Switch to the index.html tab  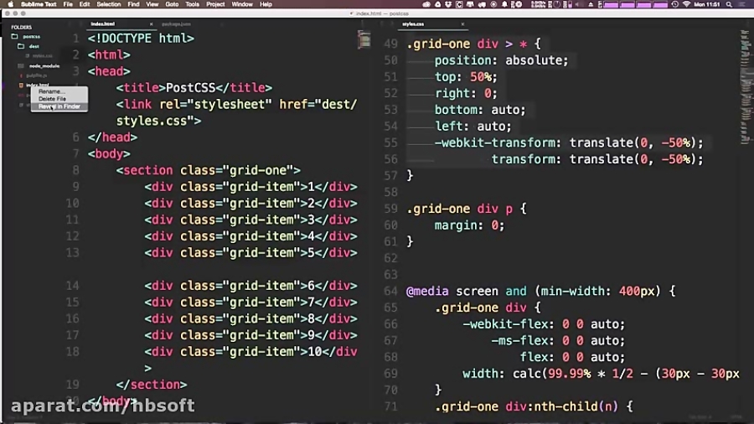pyautogui.click(x=103, y=24)
